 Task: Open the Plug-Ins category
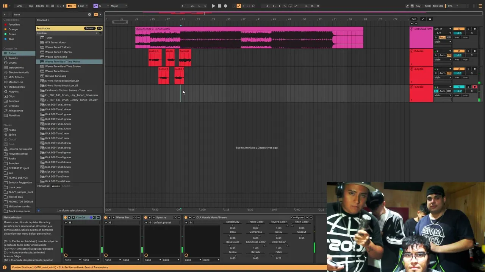[x=13, y=91]
